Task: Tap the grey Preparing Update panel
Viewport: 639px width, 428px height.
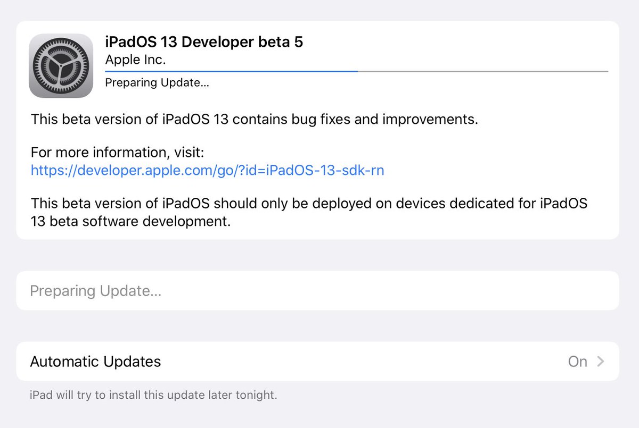Action: [319, 291]
